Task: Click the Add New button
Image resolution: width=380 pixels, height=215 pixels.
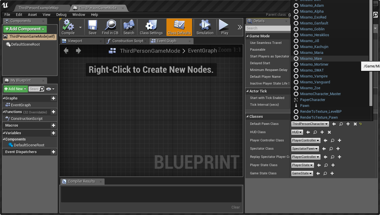Action: pos(16,89)
